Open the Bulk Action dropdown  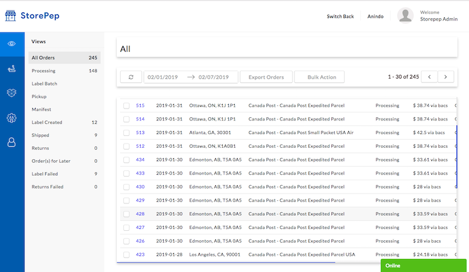coord(319,77)
